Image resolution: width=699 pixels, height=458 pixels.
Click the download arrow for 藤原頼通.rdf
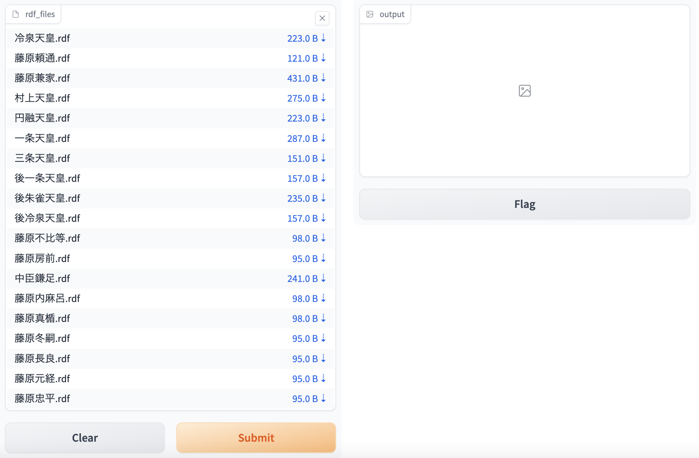tap(323, 58)
